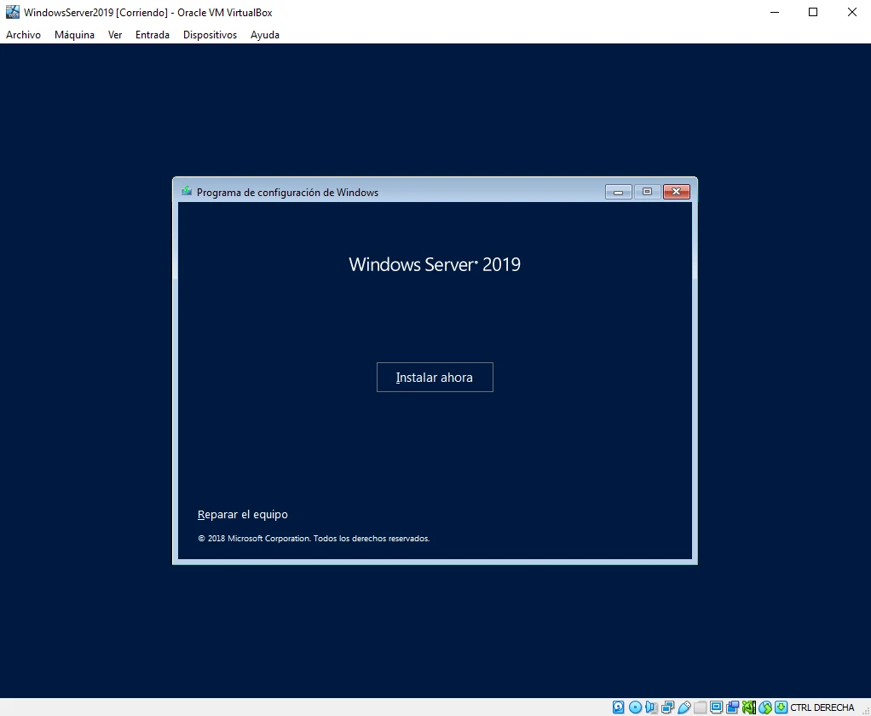Click the Reparar el equipo link
The width and height of the screenshot is (871, 716).
pos(243,514)
